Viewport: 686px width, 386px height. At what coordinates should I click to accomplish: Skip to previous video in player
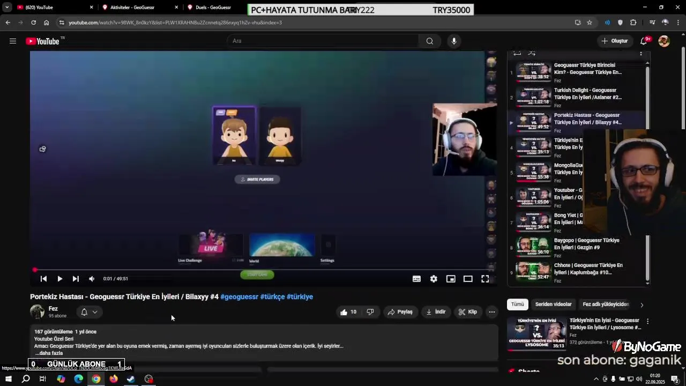(43, 279)
